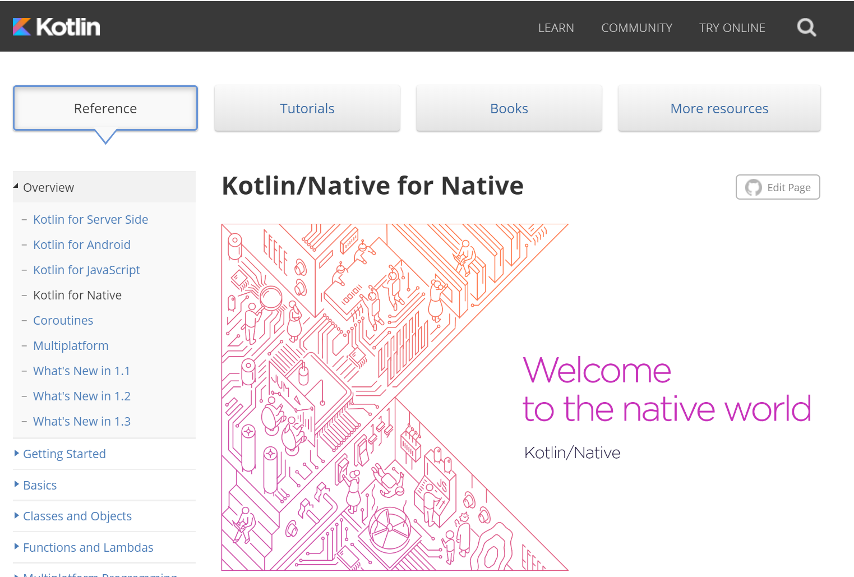The image size is (854, 577).
Task: Open Kotlin for JavaScript link
Action: tap(86, 270)
